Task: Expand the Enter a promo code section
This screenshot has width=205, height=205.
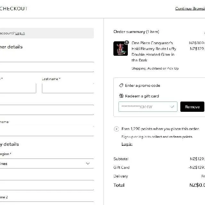Action: click(x=143, y=86)
